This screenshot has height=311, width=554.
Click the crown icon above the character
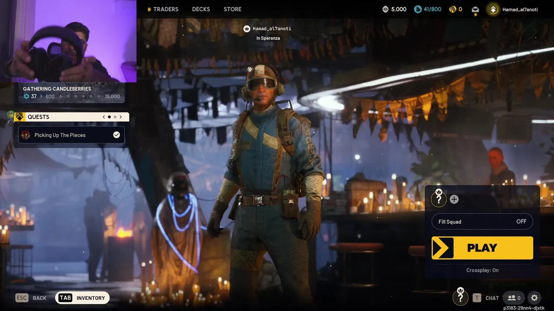247,29
